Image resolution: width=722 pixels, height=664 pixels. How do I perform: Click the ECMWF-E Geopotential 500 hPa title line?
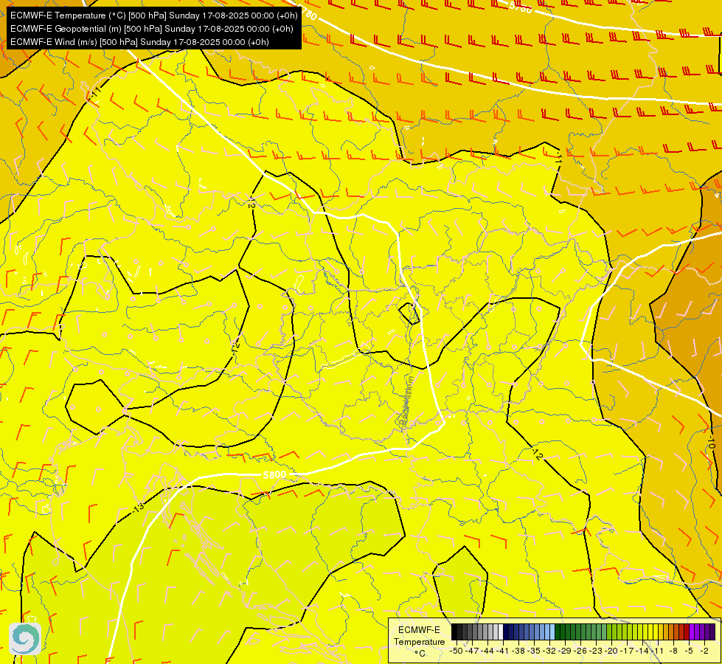click(x=151, y=29)
